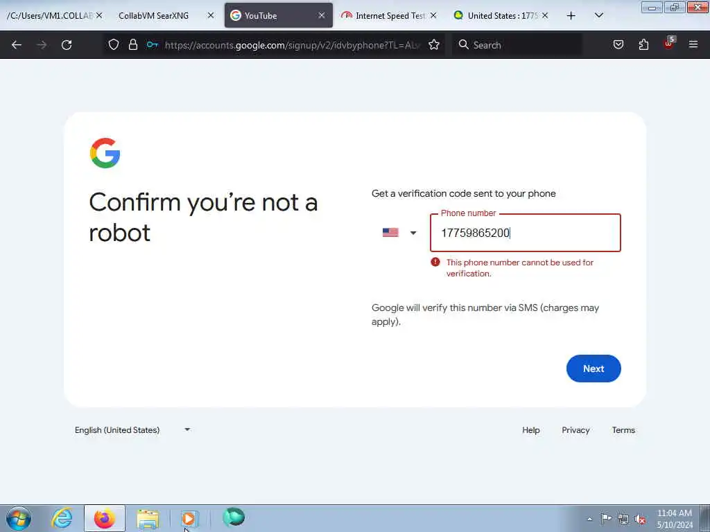Click the Firefox taskbar button
Viewport: 710px width, 532px height.
click(x=105, y=518)
